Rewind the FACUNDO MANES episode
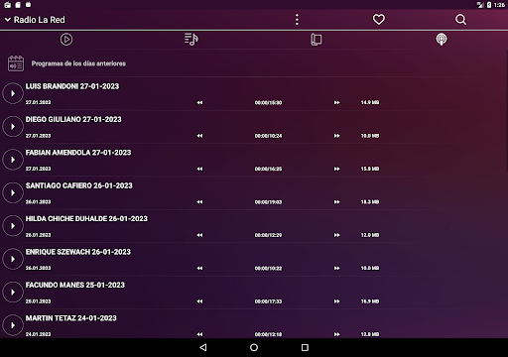Screen dimensions: 508x357 pyautogui.click(x=199, y=301)
